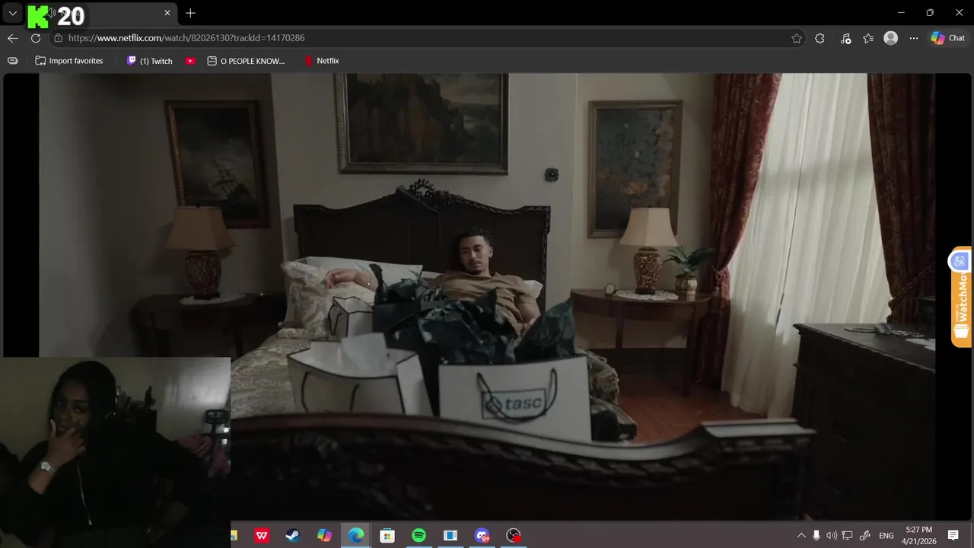
Task: Open the browser Extensions menu
Action: [820, 38]
